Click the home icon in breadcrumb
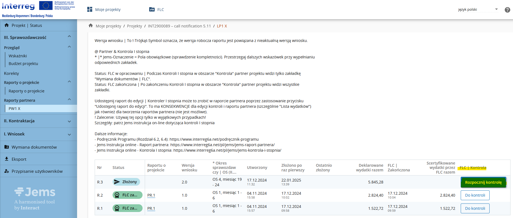 pos(91,26)
